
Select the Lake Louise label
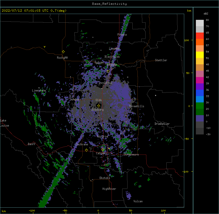click(5, 123)
